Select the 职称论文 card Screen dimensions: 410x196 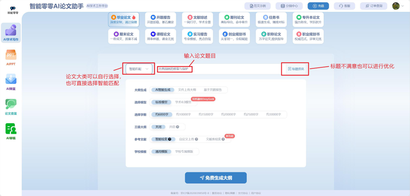tap(271, 37)
